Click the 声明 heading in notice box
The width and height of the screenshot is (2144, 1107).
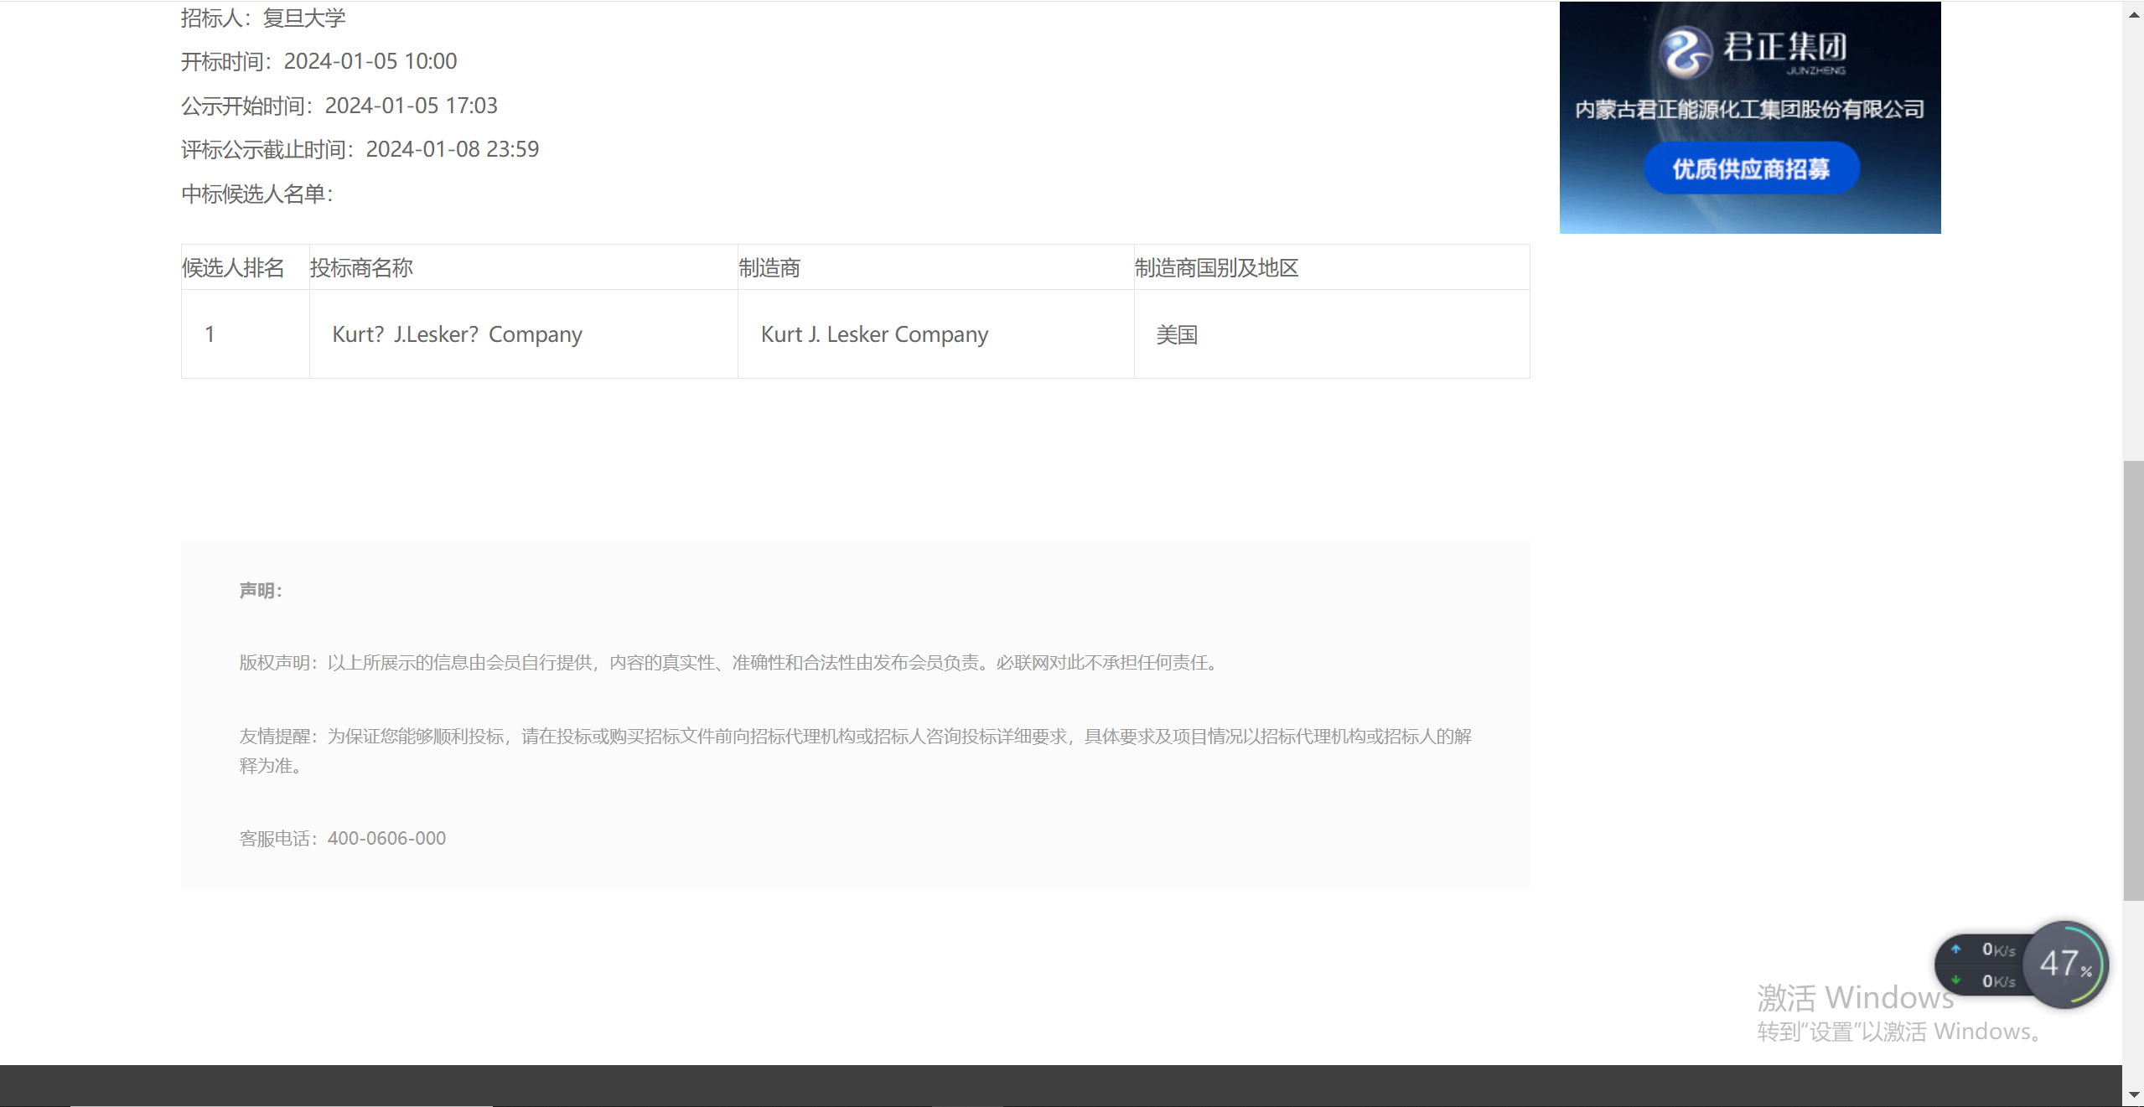click(x=261, y=591)
